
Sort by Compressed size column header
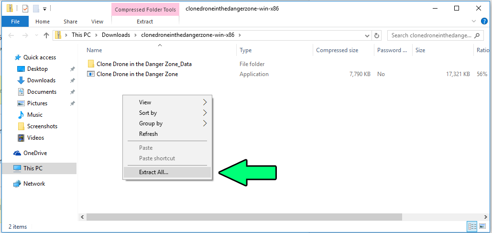click(344, 50)
